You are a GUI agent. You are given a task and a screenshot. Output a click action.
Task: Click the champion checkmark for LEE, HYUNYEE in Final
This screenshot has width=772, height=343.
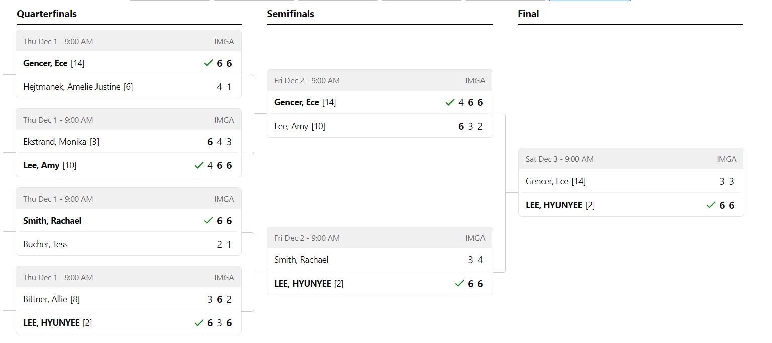pyautogui.click(x=711, y=205)
